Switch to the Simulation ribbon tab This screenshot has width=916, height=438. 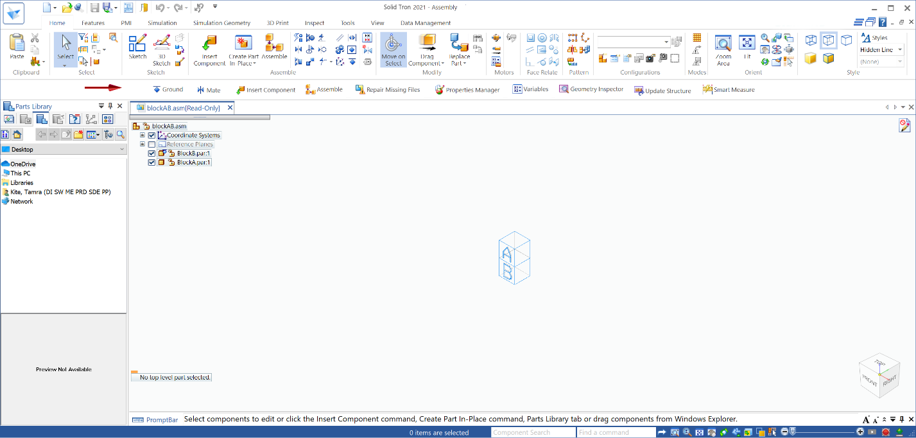coord(162,23)
